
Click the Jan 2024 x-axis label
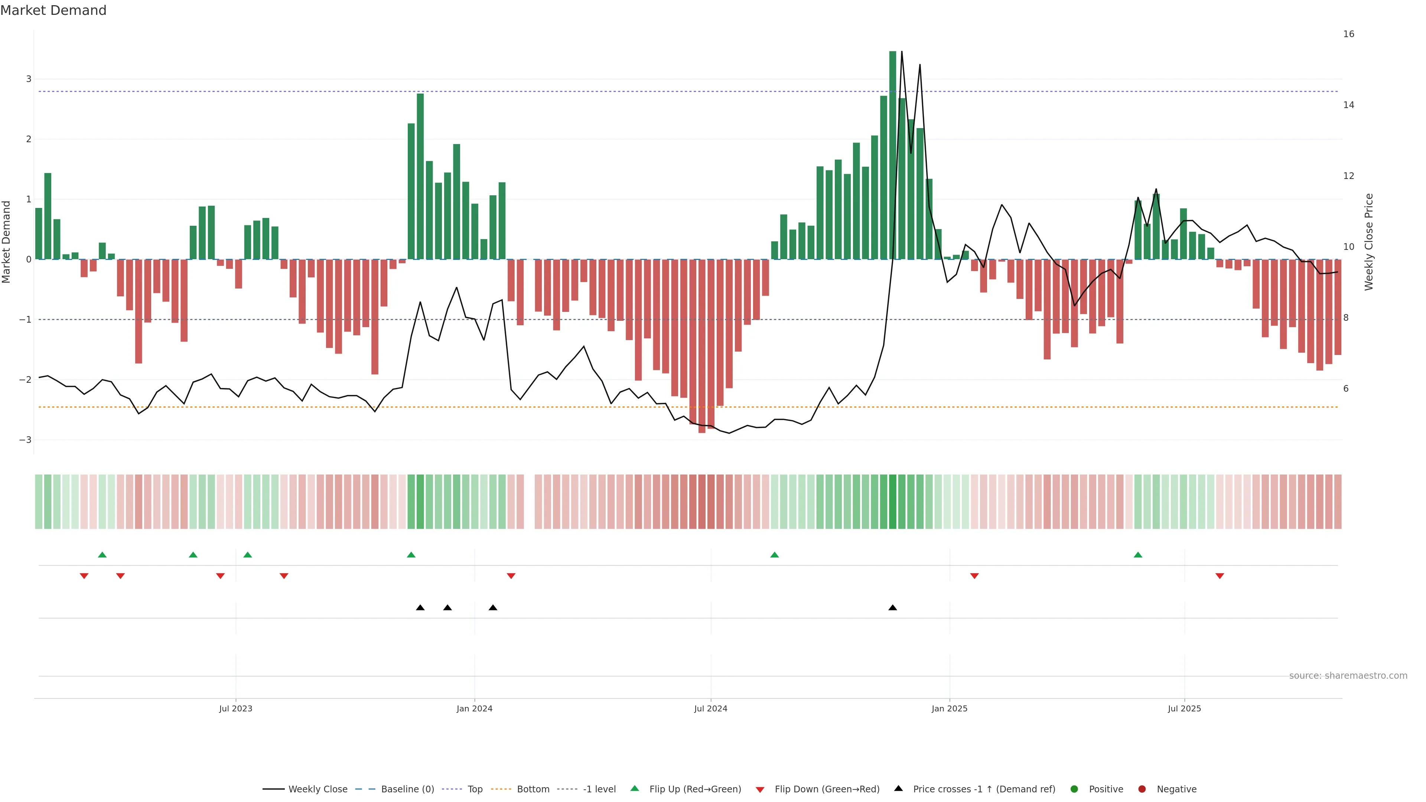[475, 708]
